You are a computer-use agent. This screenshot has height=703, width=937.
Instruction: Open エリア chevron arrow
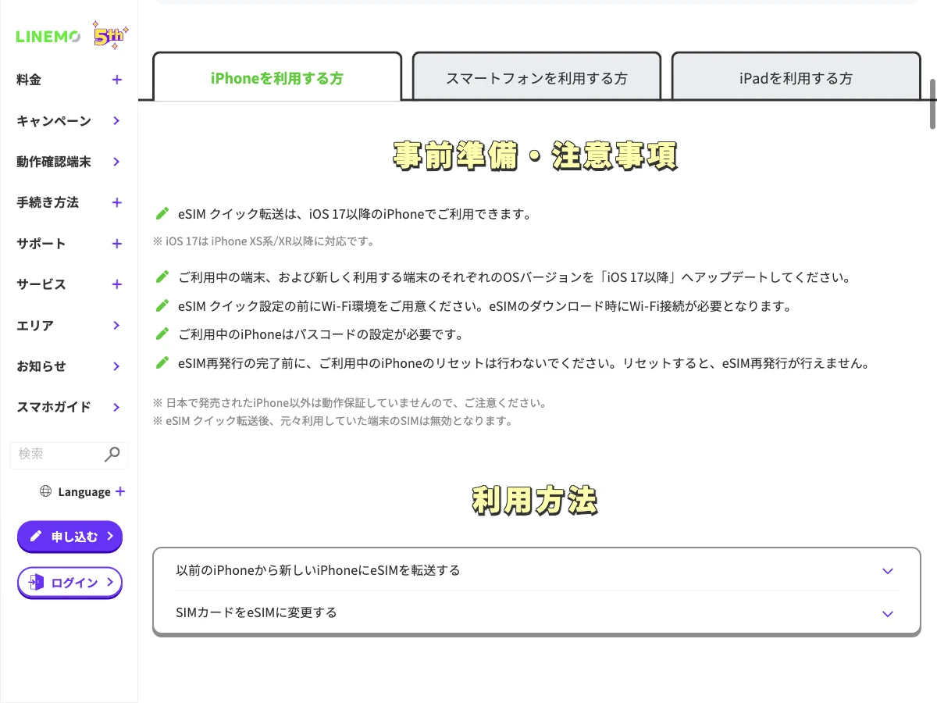pos(116,325)
